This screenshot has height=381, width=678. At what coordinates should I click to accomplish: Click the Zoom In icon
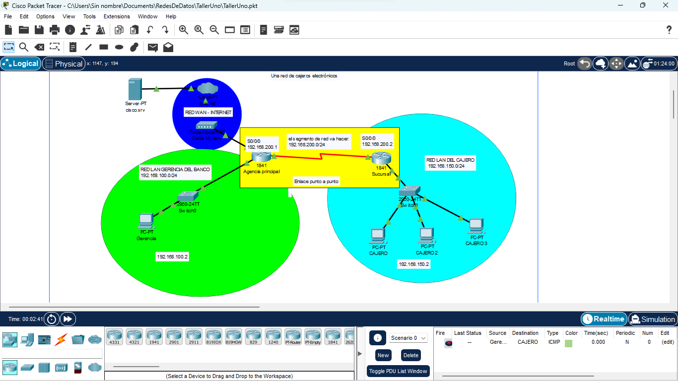[184, 30]
